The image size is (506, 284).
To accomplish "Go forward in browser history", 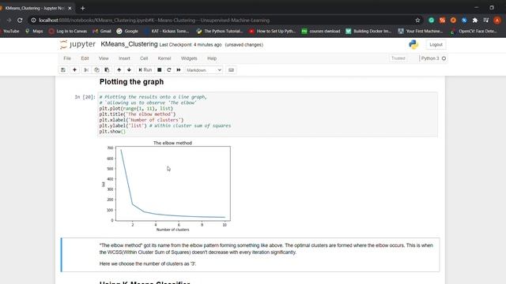I will coord(9,20).
